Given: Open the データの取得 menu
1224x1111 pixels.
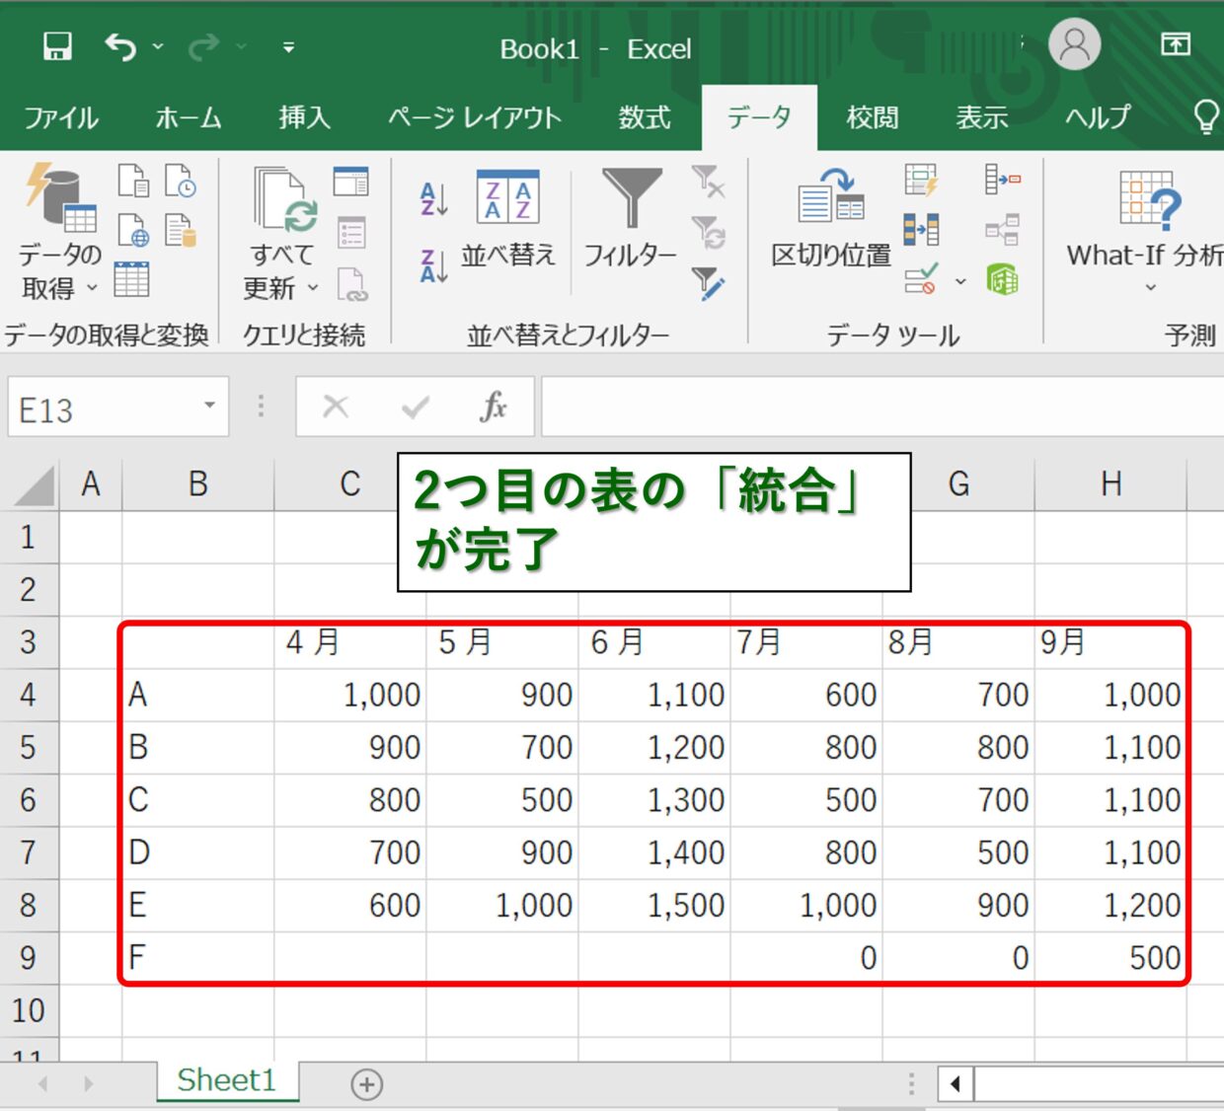Looking at the screenshot, I should click(59, 232).
